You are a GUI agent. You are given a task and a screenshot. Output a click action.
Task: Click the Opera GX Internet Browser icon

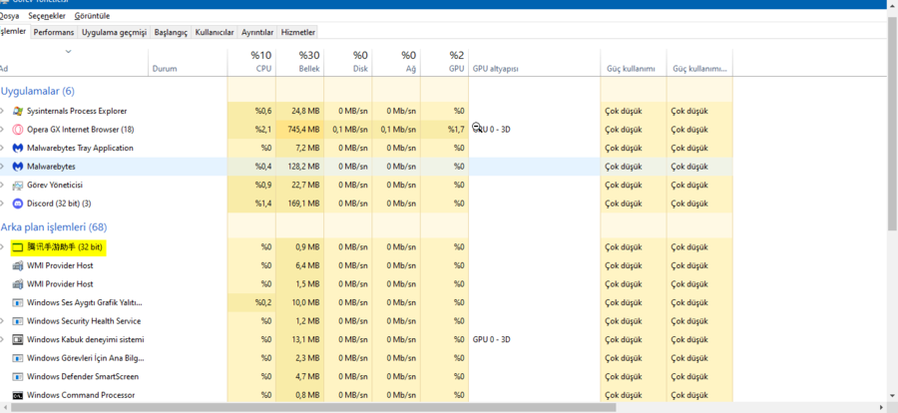(x=18, y=130)
